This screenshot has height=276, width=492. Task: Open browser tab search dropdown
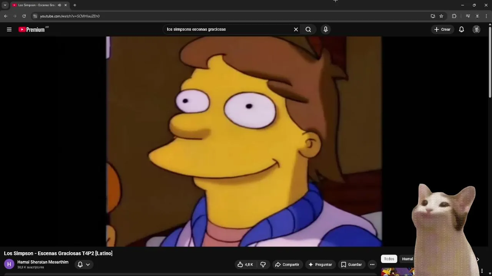point(5,5)
